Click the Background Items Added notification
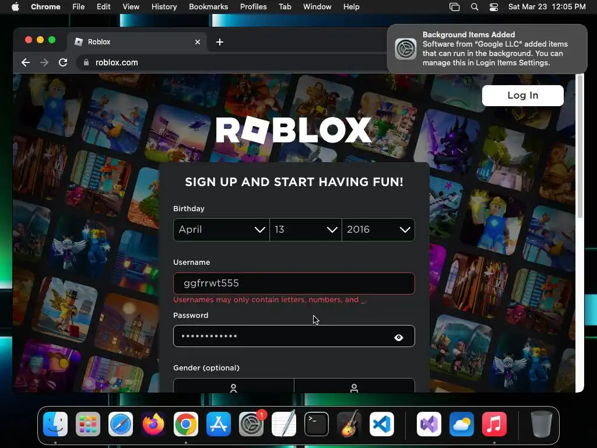This screenshot has width=597, height=448. coord(487,49)
